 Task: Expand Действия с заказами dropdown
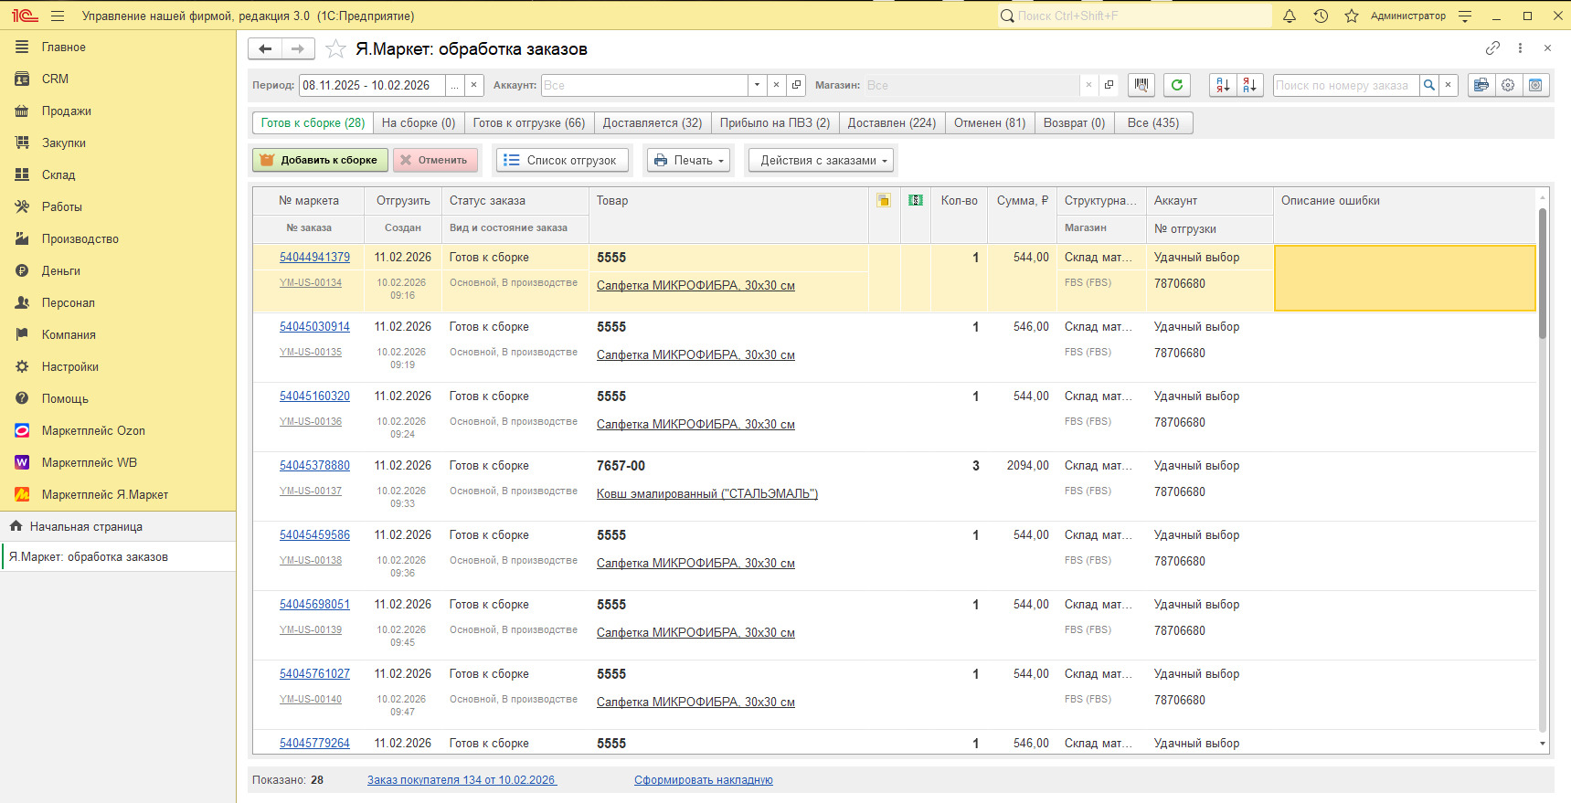point(819,160)
